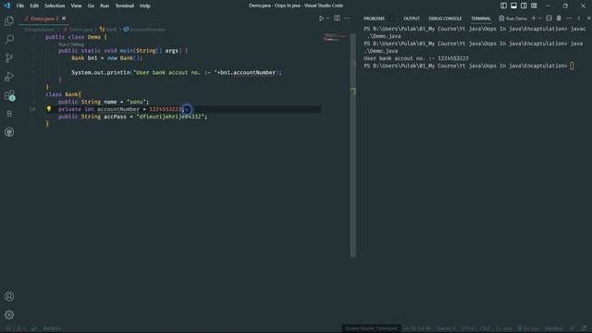Switch to the DEBUG CONSOLE tab
The height and width of the screenshot is (333, 592).
pyautogui.click(x=445, y=18)
